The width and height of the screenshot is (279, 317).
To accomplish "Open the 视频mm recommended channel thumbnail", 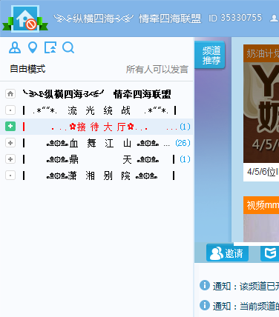I will click(x=261, y=219).
